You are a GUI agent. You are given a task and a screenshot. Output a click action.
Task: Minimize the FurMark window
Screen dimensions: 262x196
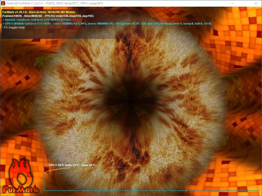click(x=232, y=3)
